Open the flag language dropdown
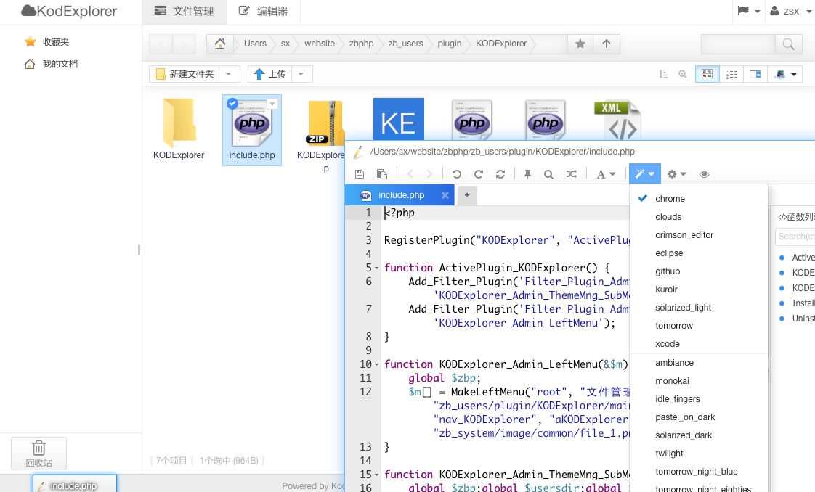This screenshot has height=492, width=815. (748, 11)
